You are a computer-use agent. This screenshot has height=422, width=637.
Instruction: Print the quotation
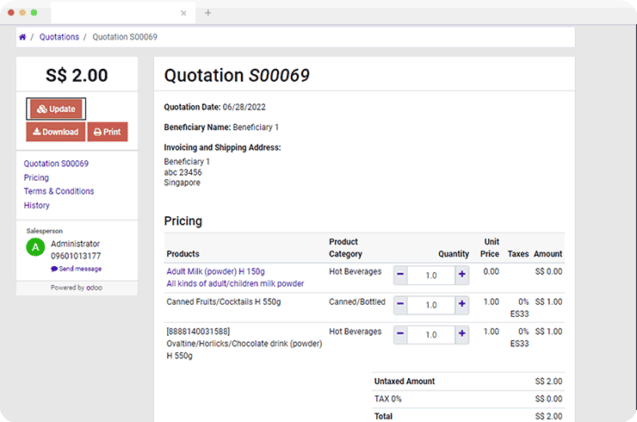pyautogui.click(x=108, y=132)
